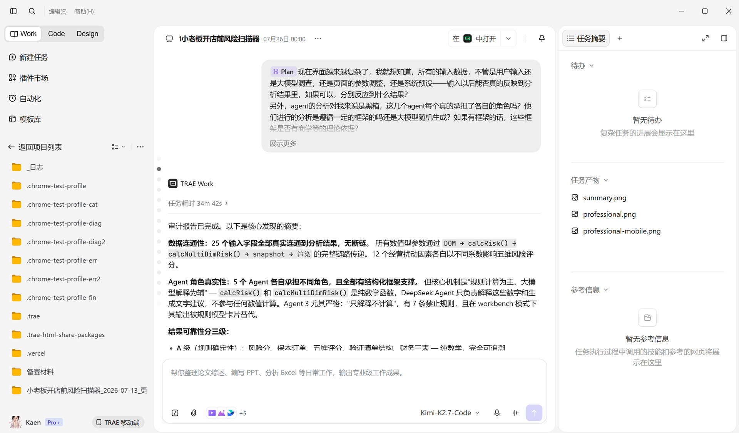Expand message with 展示更多
Screen dimensions: 739x433
click(283, 144)
